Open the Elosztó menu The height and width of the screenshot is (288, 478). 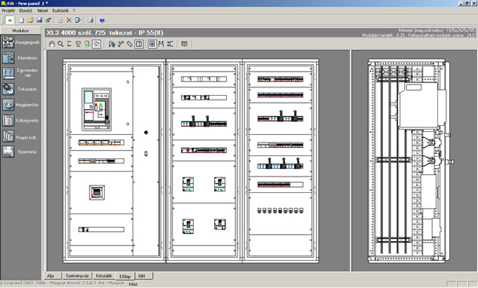click(26, 11)
